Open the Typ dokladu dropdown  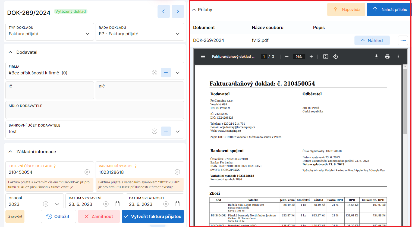(87, 34)
